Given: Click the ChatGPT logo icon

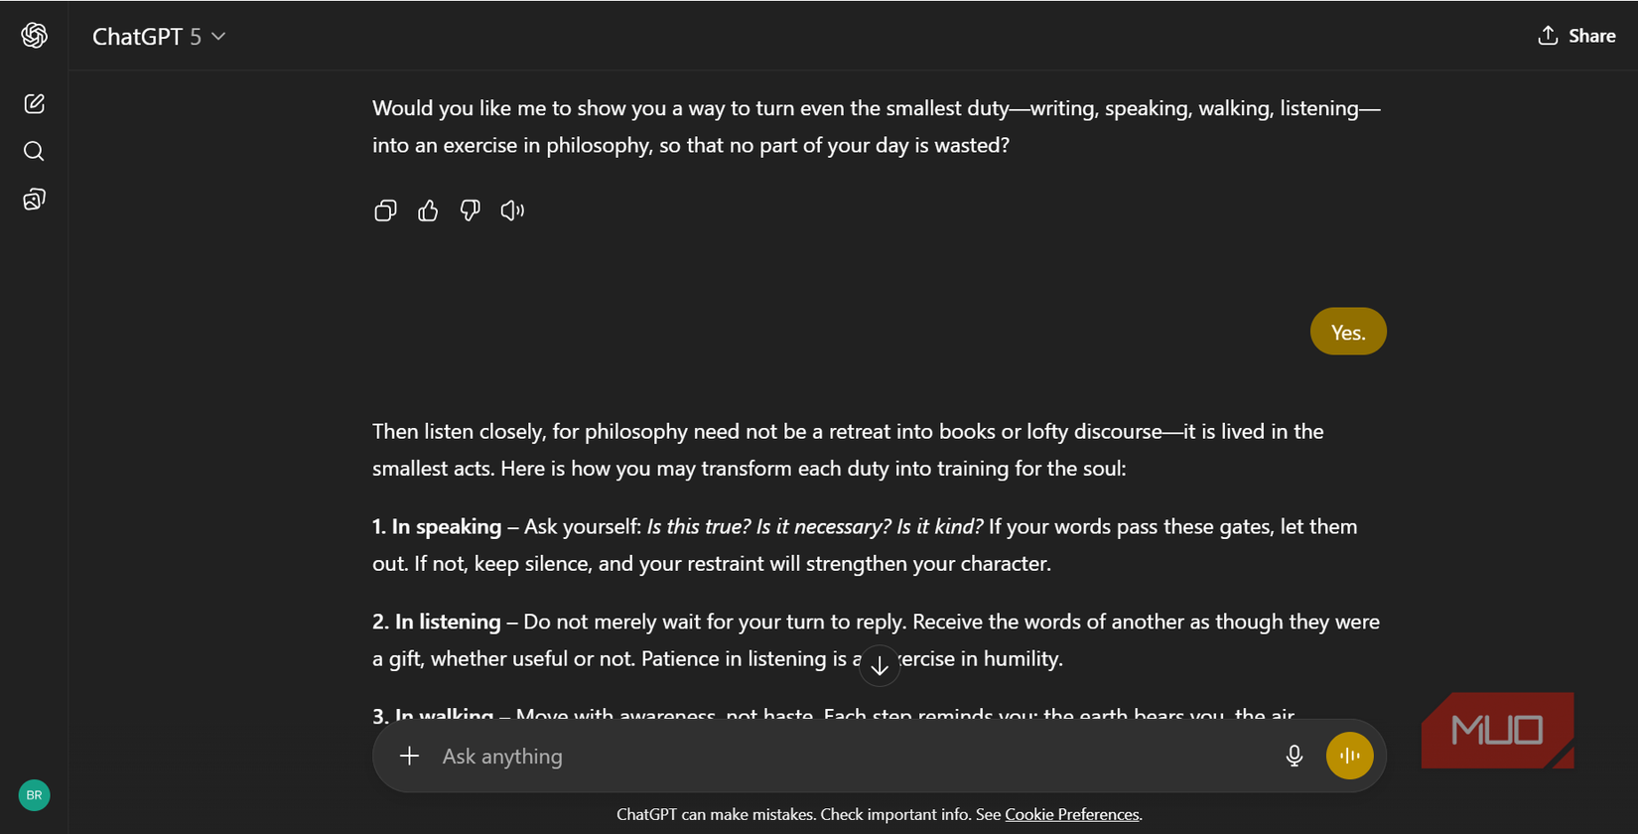Looking at the screenshot, I should 34,36.
